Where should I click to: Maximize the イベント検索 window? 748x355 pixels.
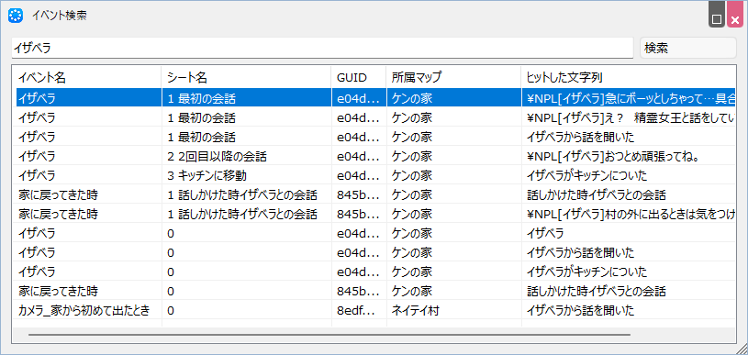(717, 15)
